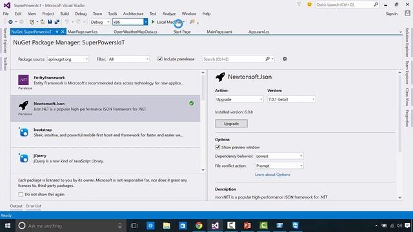The height and width of the screenshot is (232, 413).
Task: Open the Debug configuration dropdown
Action: click(x=100, y=22)
